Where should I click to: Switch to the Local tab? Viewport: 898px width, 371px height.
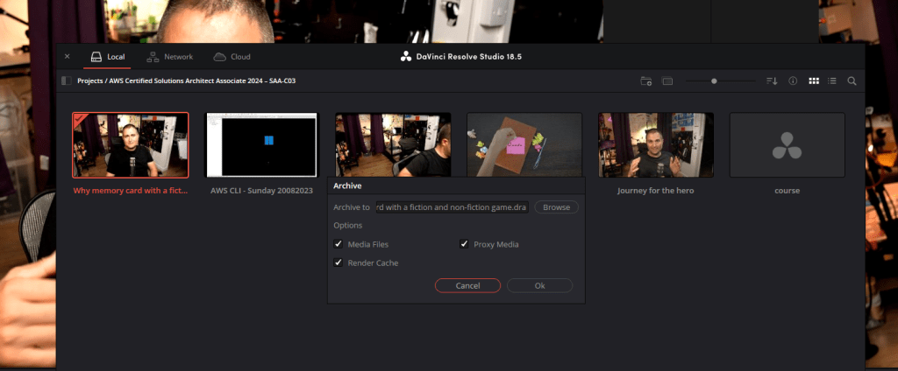click(108, 57)
